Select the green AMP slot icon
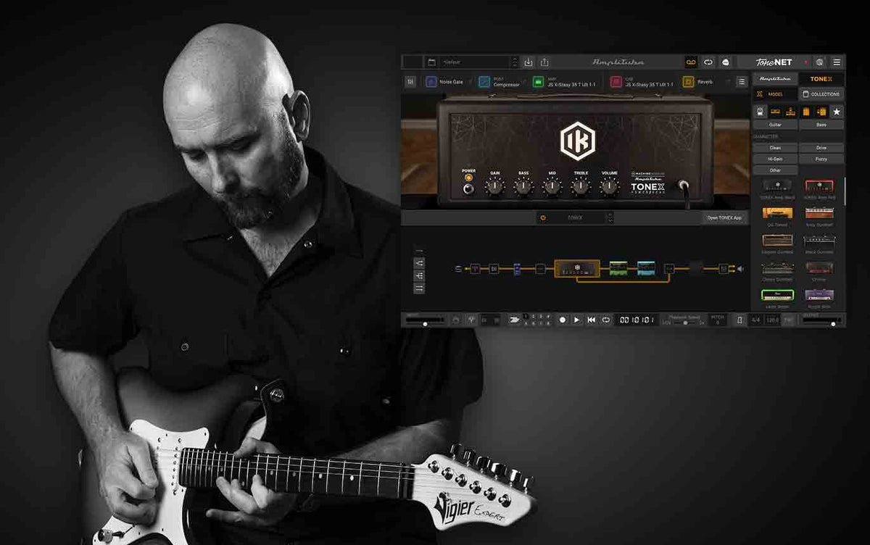This screenshot has width=870, height=545. pyautogui.click(x=539, y=82)
